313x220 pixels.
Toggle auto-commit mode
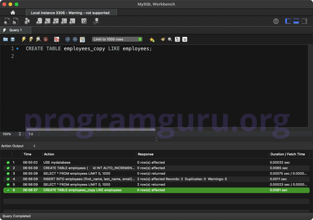pos(83,39)
